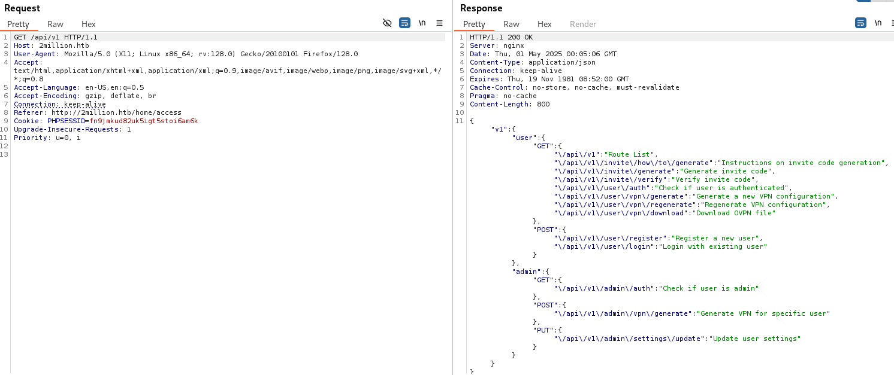Click the 'Download OVPN file' entry

point(665,213)
